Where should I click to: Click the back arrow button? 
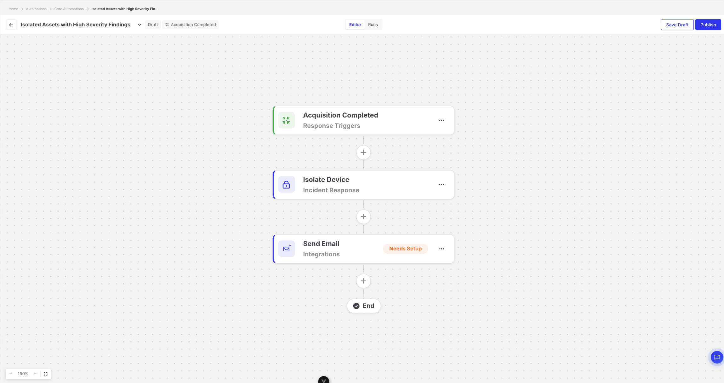pos(11,25)
